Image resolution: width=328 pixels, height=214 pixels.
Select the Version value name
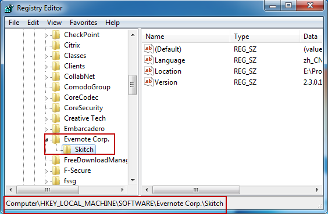(x=166, y=82)
